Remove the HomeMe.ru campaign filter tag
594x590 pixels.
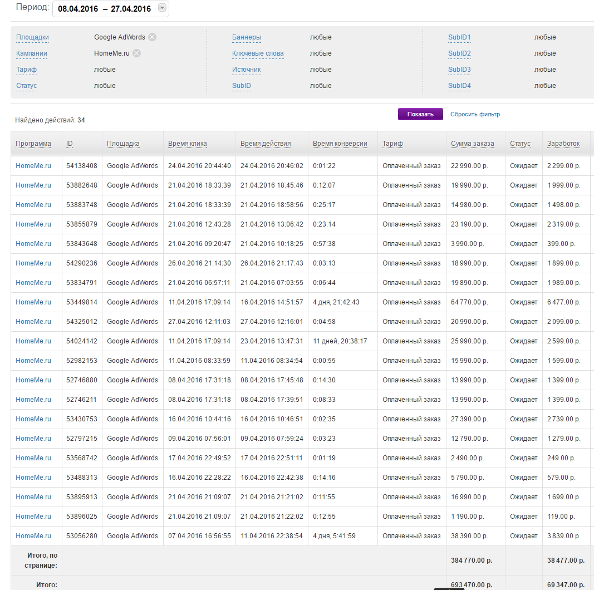137,53
